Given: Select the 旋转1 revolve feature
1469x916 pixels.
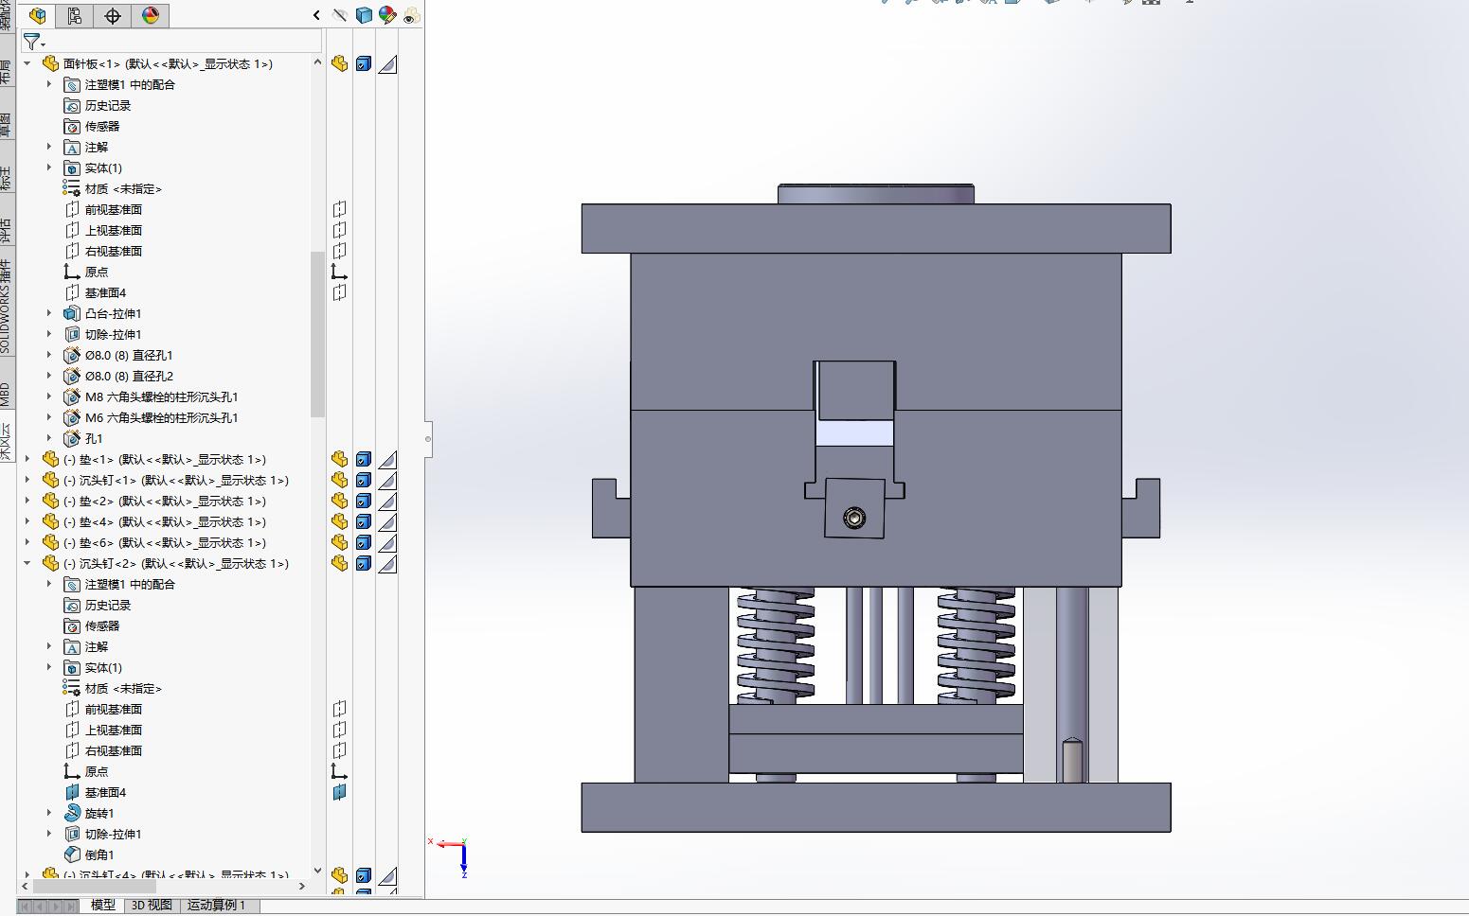Looking at the screenshot, I should point(99,813).
